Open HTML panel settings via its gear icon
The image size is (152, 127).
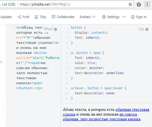[56, 29]
